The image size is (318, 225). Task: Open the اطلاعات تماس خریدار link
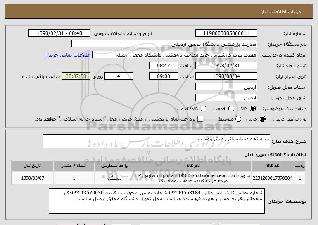(x=68, y=55)
